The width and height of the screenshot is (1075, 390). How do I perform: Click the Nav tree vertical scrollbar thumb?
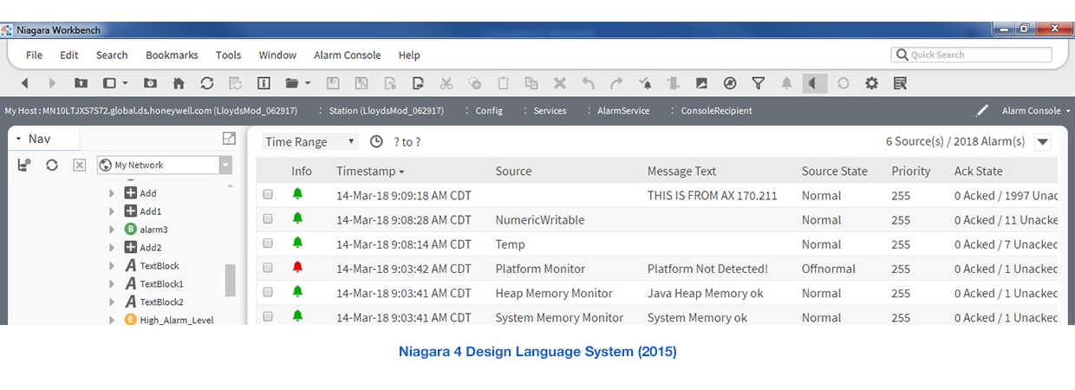tap(230, 280)
